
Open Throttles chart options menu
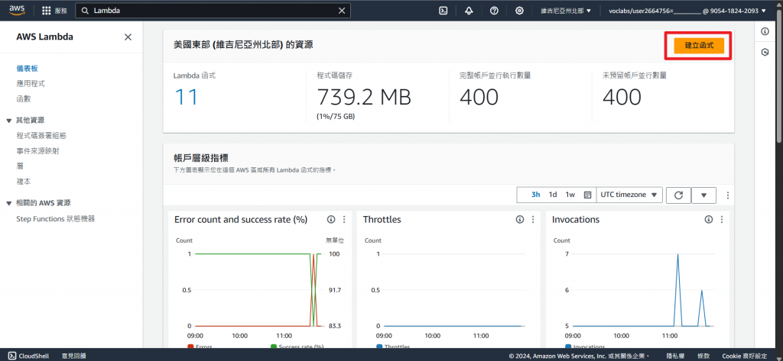[533, 219]
